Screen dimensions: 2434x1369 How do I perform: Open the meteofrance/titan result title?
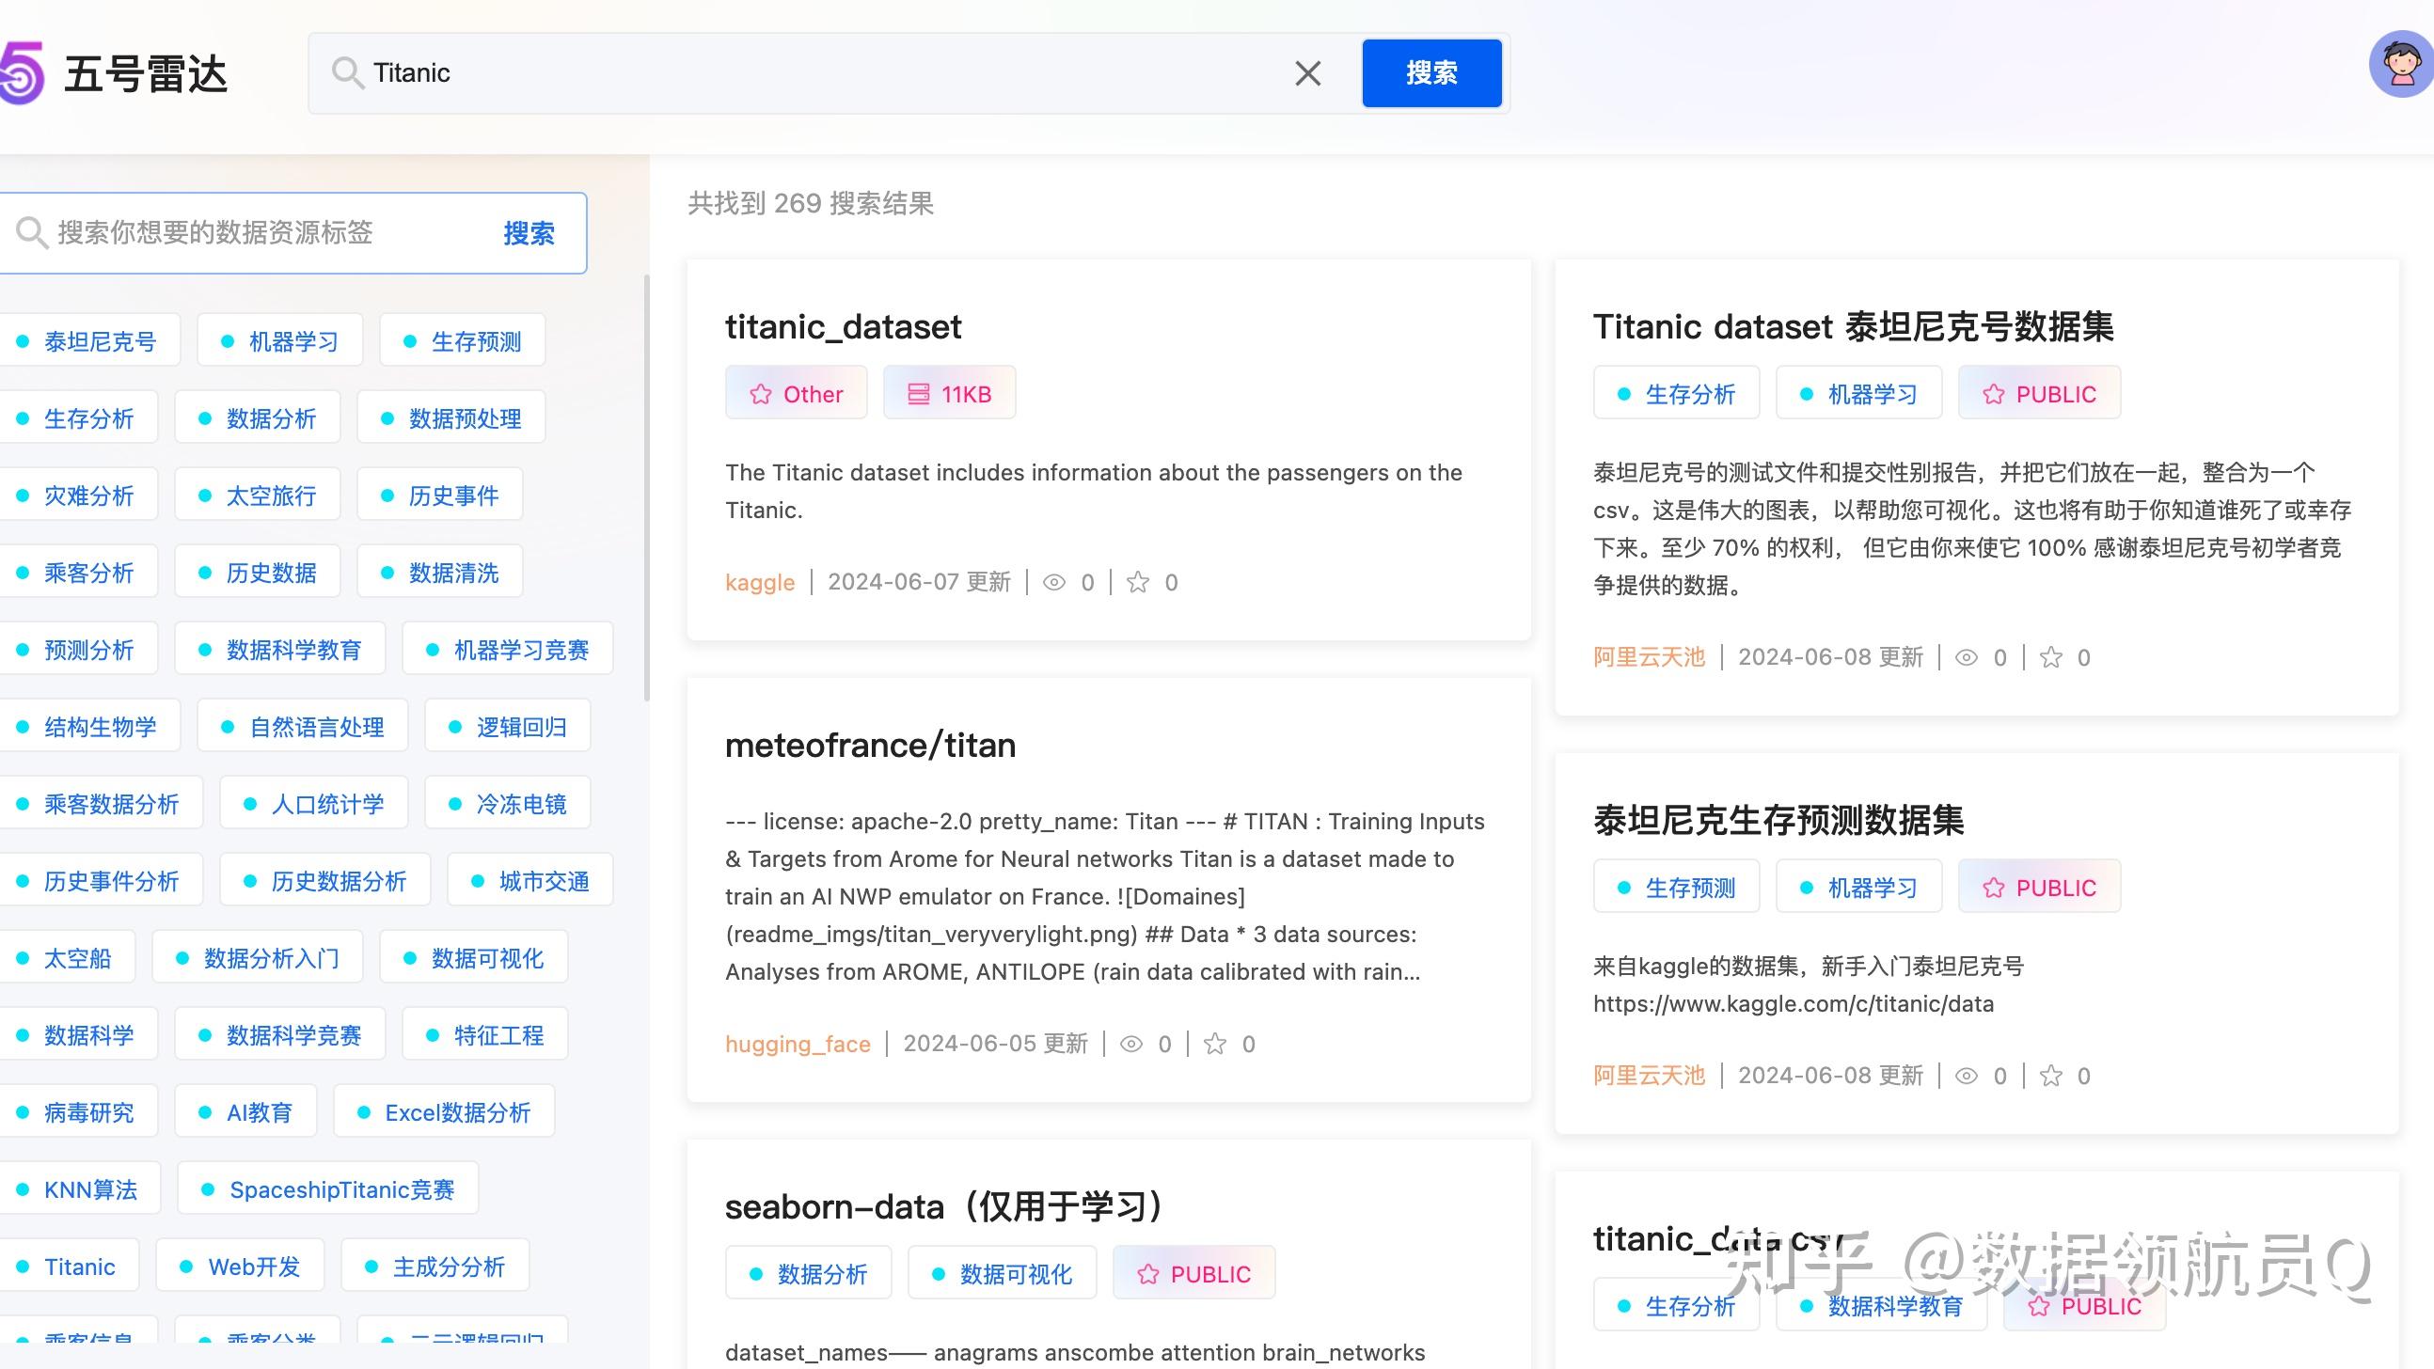point(869,746)
